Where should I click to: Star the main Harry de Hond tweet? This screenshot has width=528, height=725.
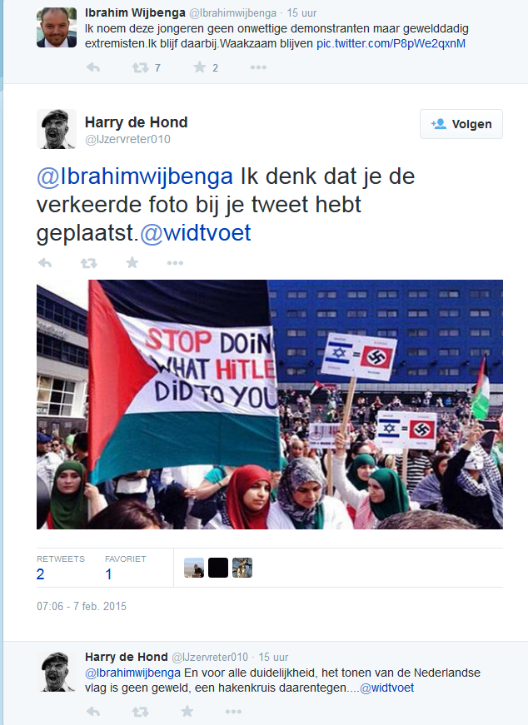pyautogui.click(x=132, y=263)
